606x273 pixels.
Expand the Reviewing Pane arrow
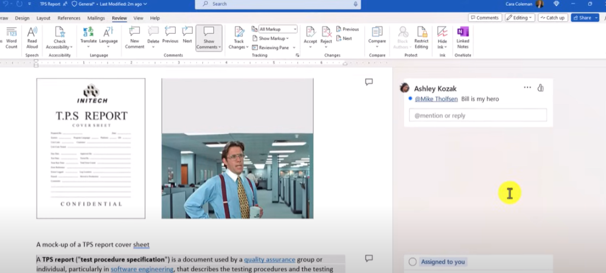pos(294,47)
